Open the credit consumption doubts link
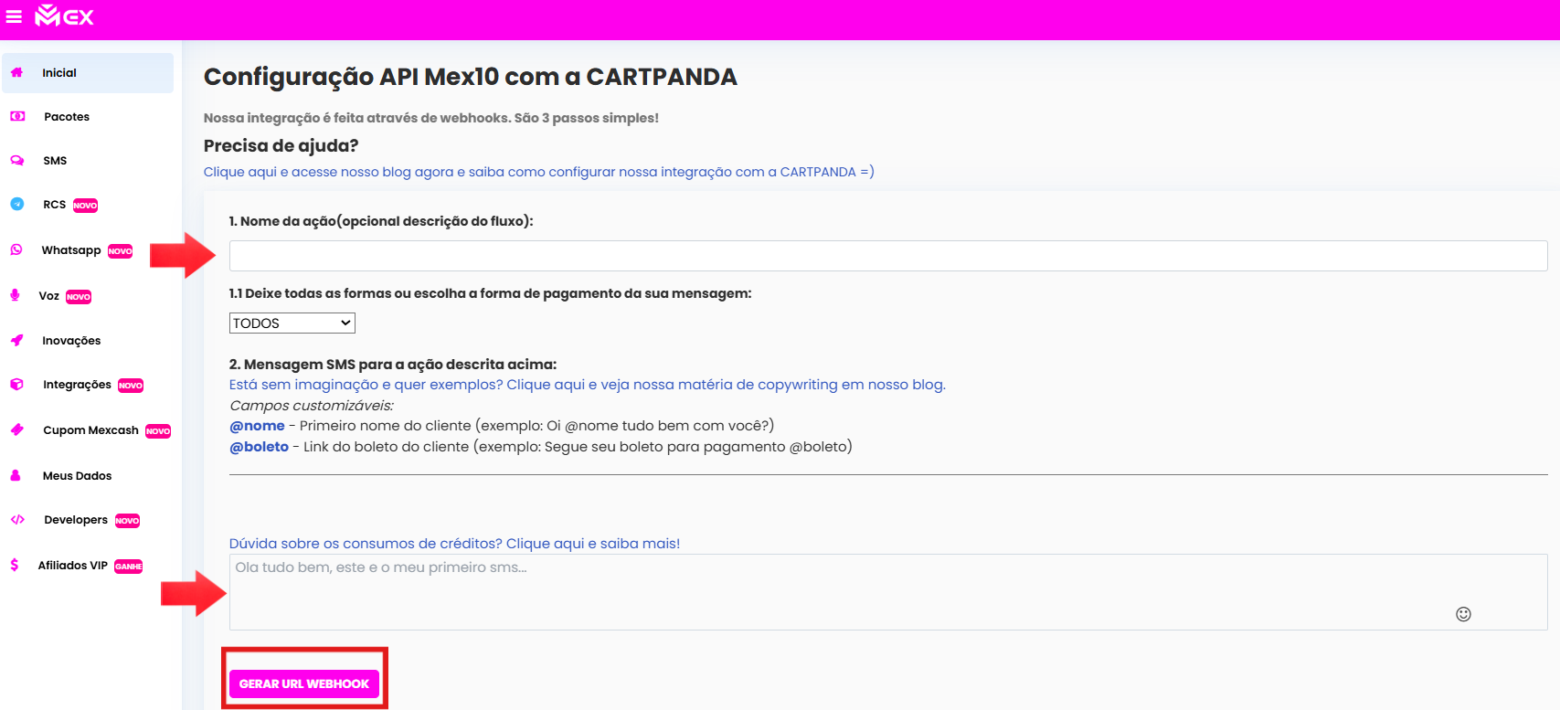Viewport: 1560px width, 710px height. (454, 544)
